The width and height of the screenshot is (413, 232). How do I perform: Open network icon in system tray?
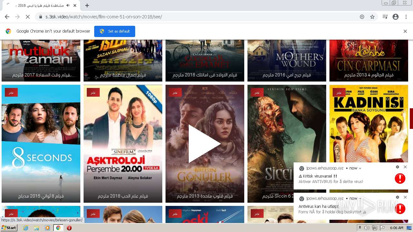tap(375, 228)
